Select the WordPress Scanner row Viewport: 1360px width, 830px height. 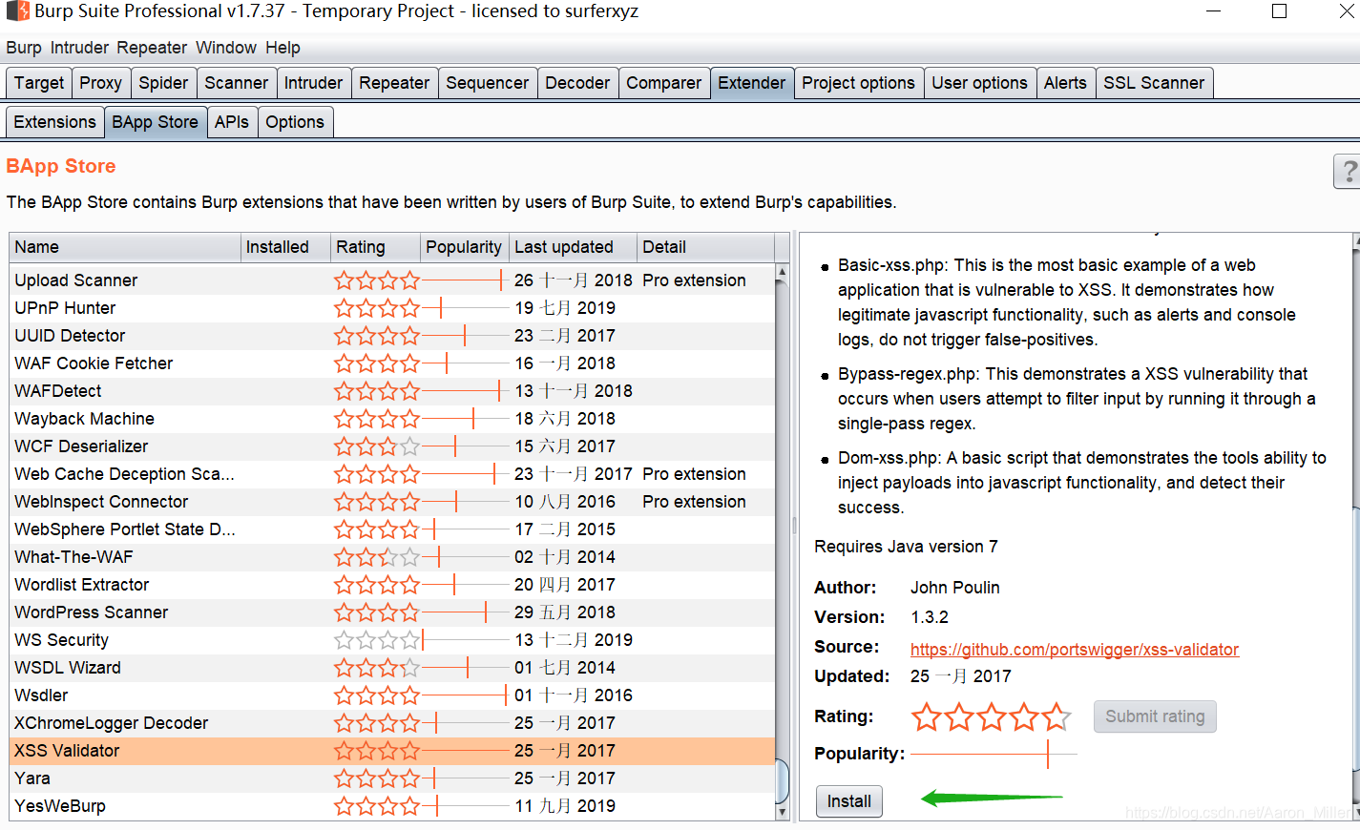coord(392,612)
